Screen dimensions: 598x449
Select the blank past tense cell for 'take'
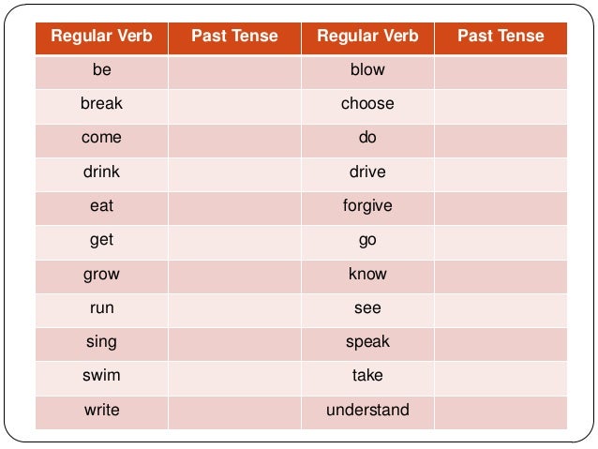pos(501,379)
